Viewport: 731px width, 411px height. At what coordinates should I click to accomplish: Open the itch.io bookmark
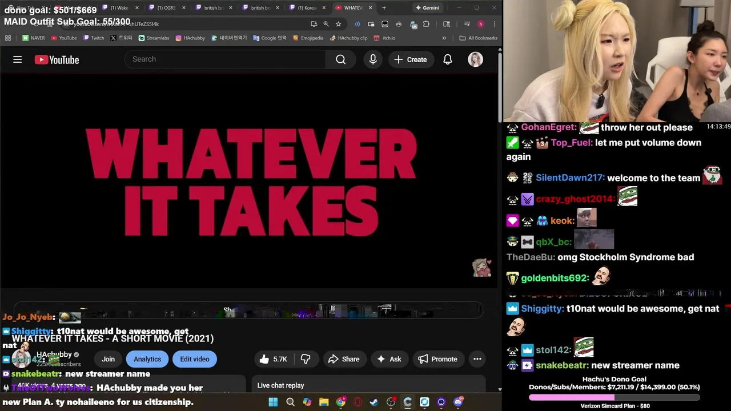[384, 38]
